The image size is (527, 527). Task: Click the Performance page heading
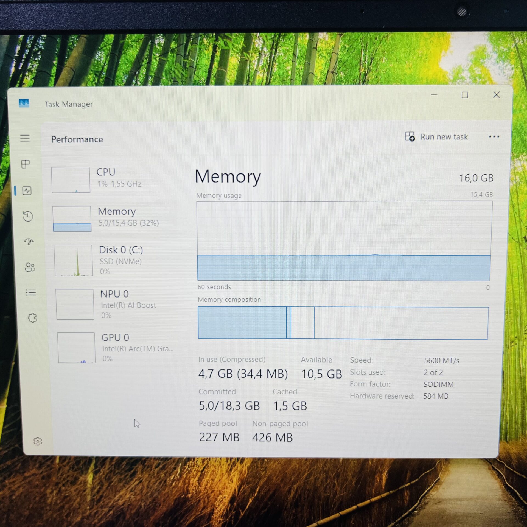click(x=77, y=139)
